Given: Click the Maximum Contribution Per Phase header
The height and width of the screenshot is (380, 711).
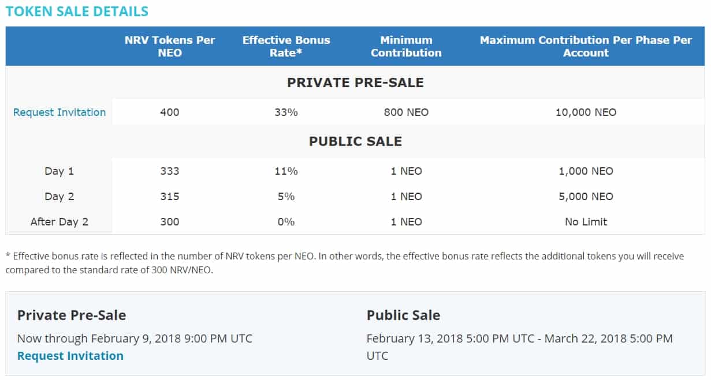Looking at the screenshot, I should (x=586, y=46).
